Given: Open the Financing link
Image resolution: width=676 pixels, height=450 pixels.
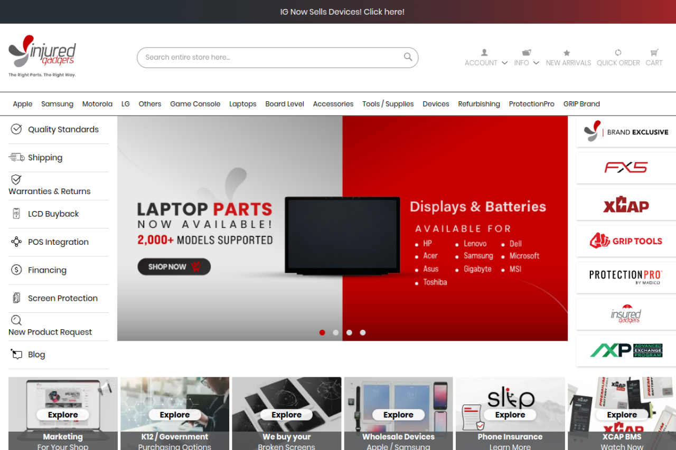Looking at the screenshot, I should (x=47, y=270).
